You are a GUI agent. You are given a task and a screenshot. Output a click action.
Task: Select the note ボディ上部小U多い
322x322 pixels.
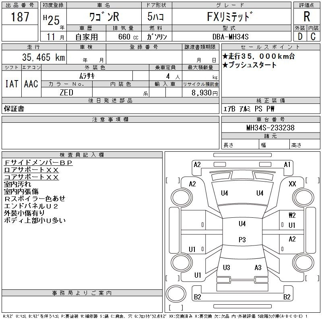[35, 220]
